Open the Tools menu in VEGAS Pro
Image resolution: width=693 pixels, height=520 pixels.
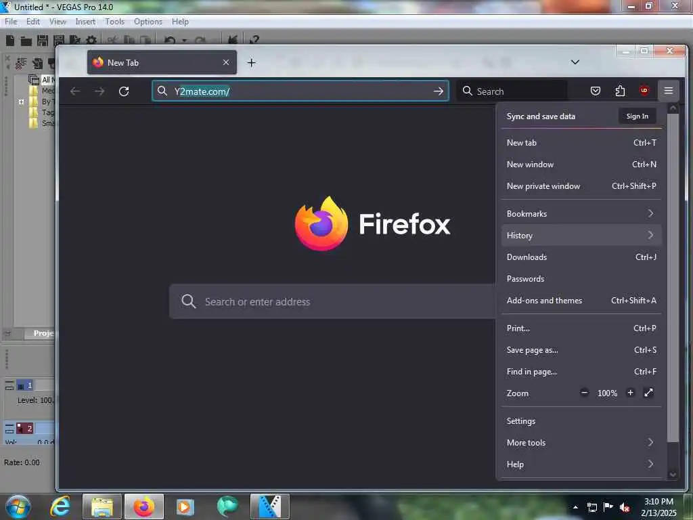coord(114,22)
